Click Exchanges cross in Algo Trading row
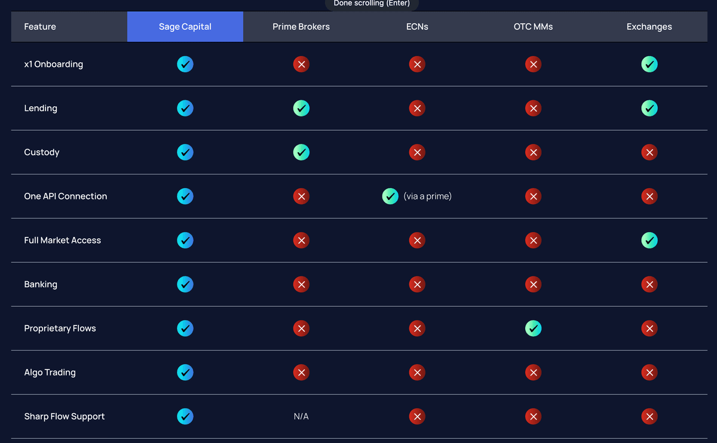 click(649, 372)
